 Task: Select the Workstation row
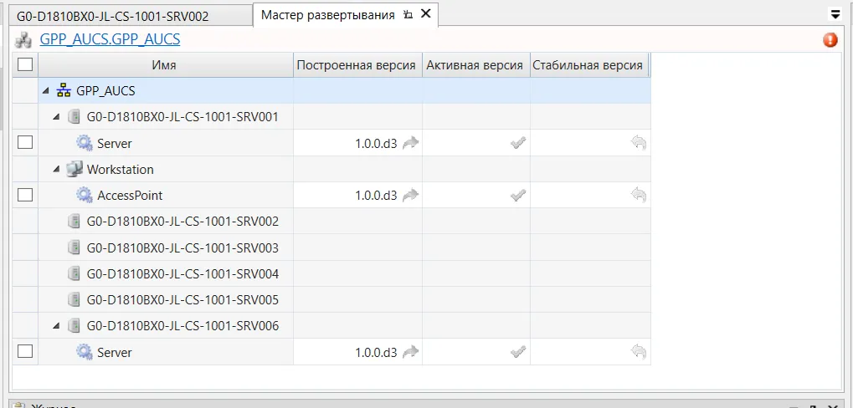[x=331, y=170]
